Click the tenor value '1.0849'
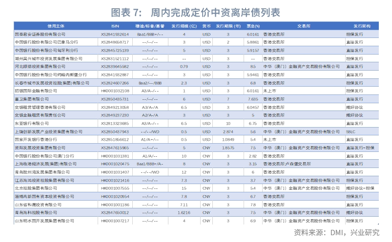This screenshot has width=392, height=242. tap(228, 139)
